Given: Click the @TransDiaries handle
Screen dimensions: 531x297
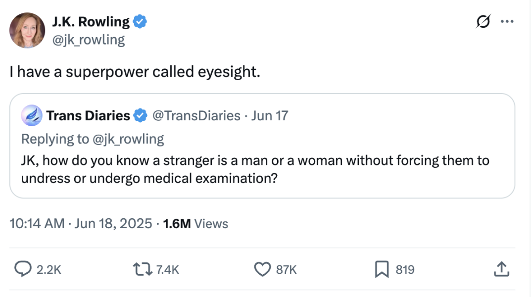Looking at the screenshot, I should click(196, 116).
